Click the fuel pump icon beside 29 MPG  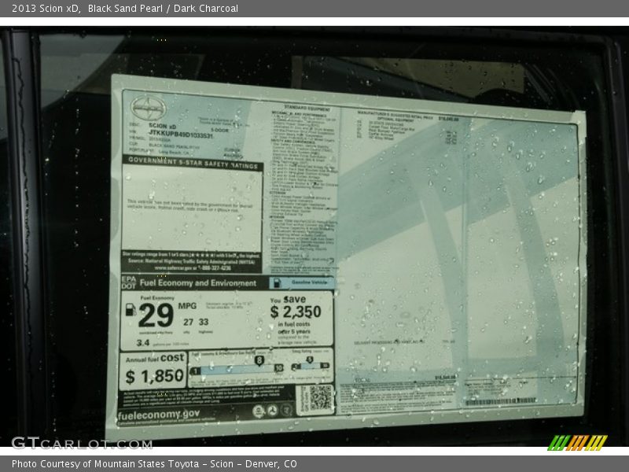point(131,309)
